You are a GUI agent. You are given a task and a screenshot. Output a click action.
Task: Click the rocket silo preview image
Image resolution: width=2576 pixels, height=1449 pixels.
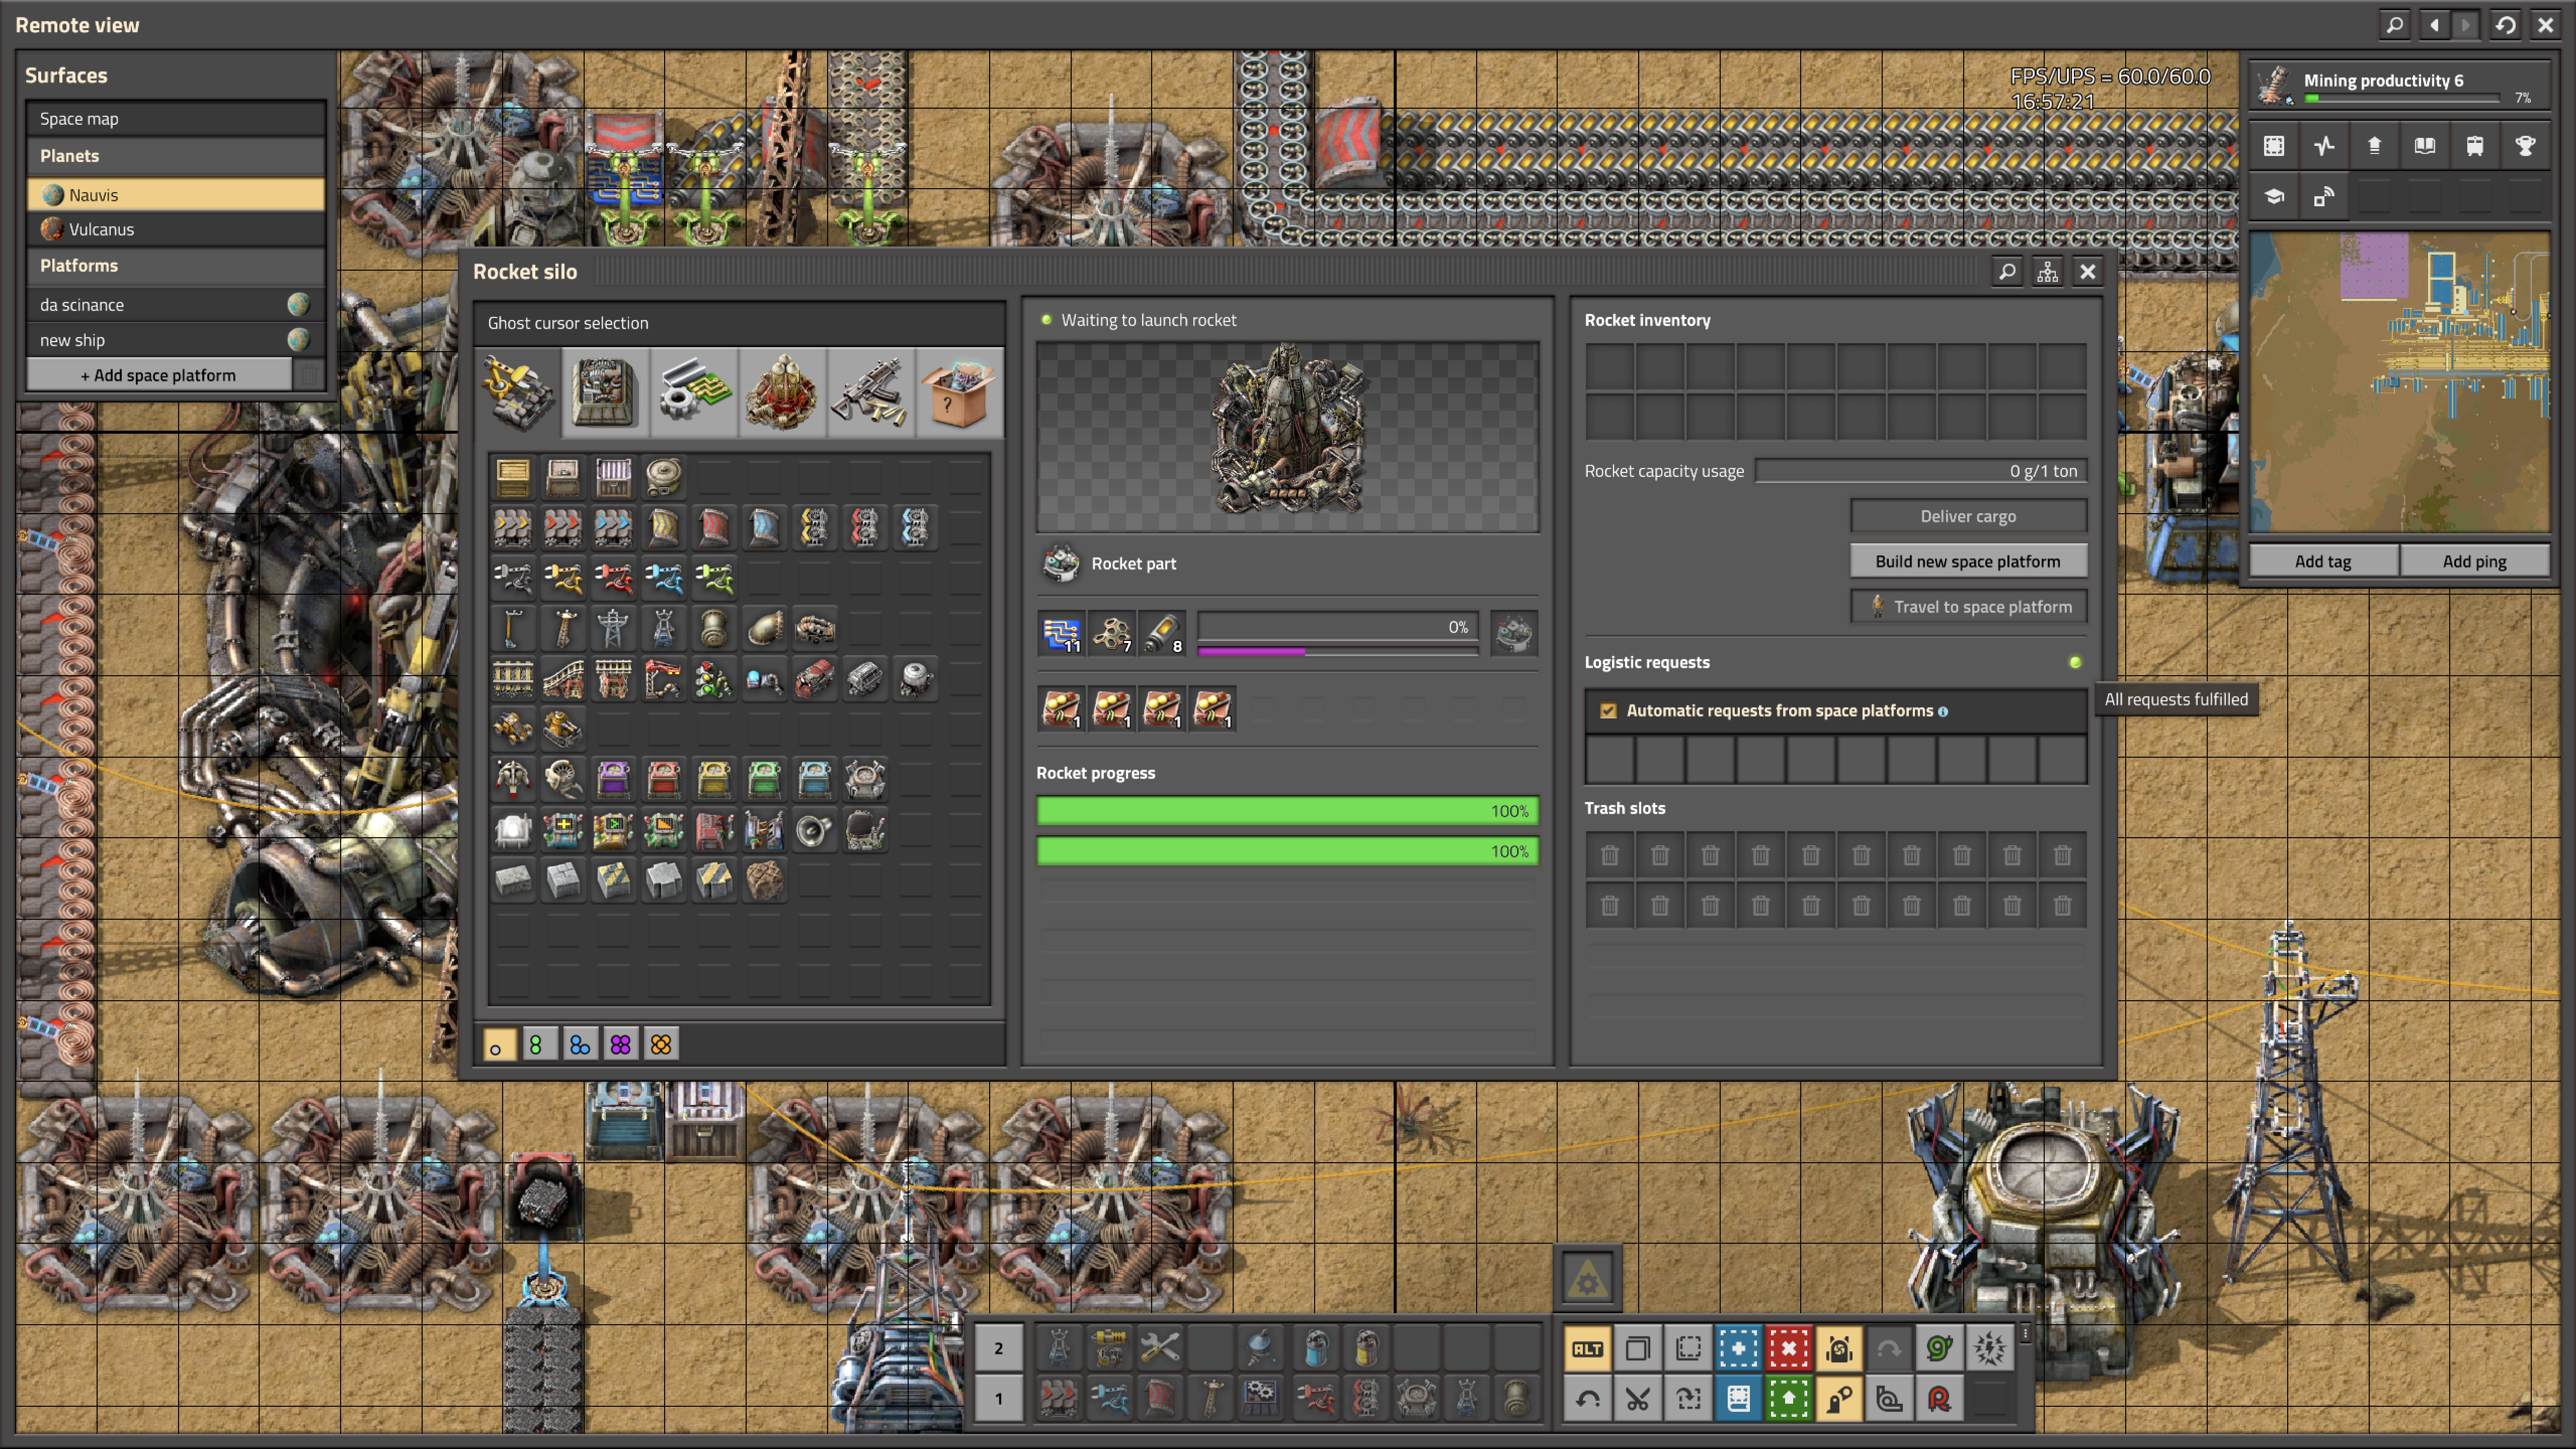(x=1287, y=436)
